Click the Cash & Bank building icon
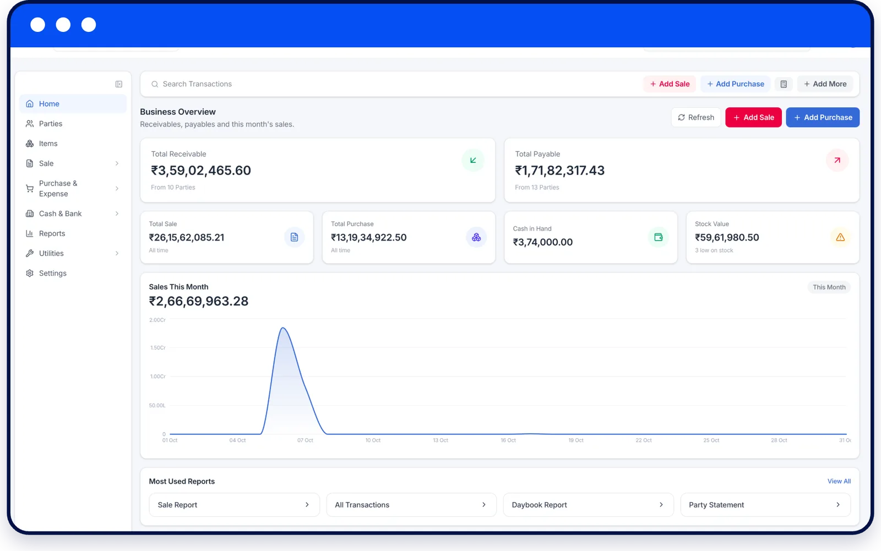 30,214
